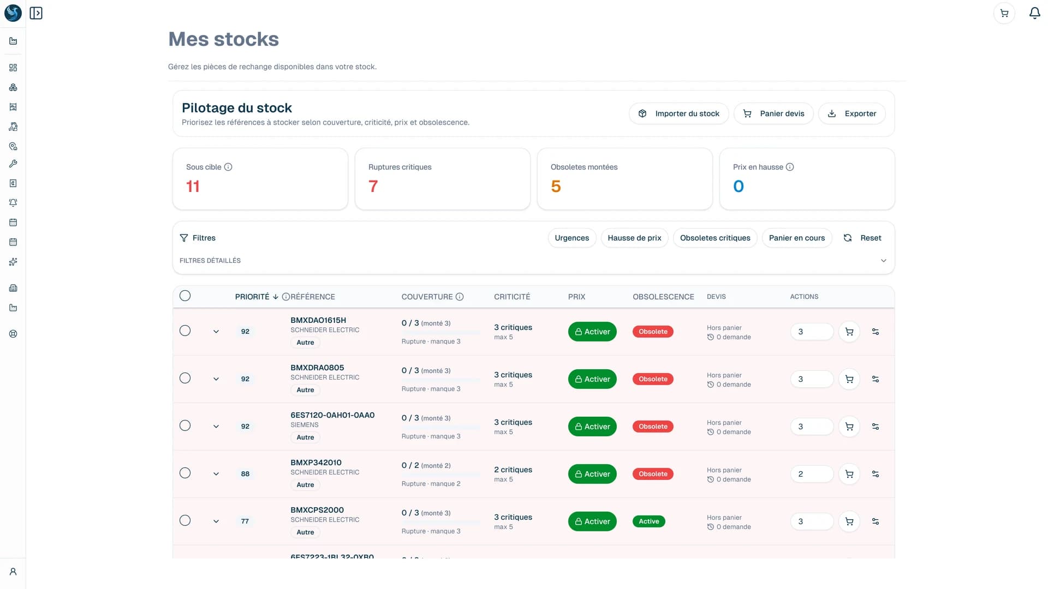Screen dimensions: 1048x589
Task: Open the dashboard grid sidebar icon
Action: click(x=13, y=68)
